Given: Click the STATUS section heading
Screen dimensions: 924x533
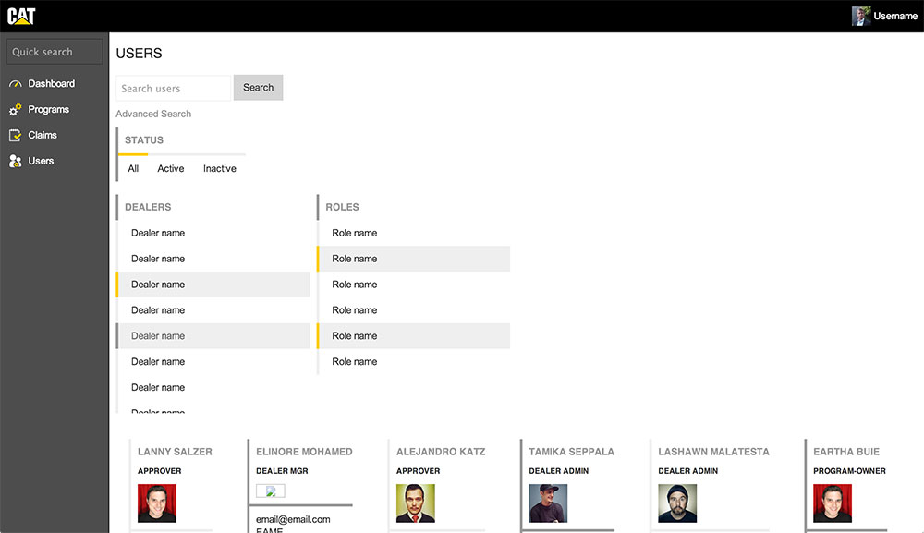Looking at the screenshot, I should [x=144, y=140].
